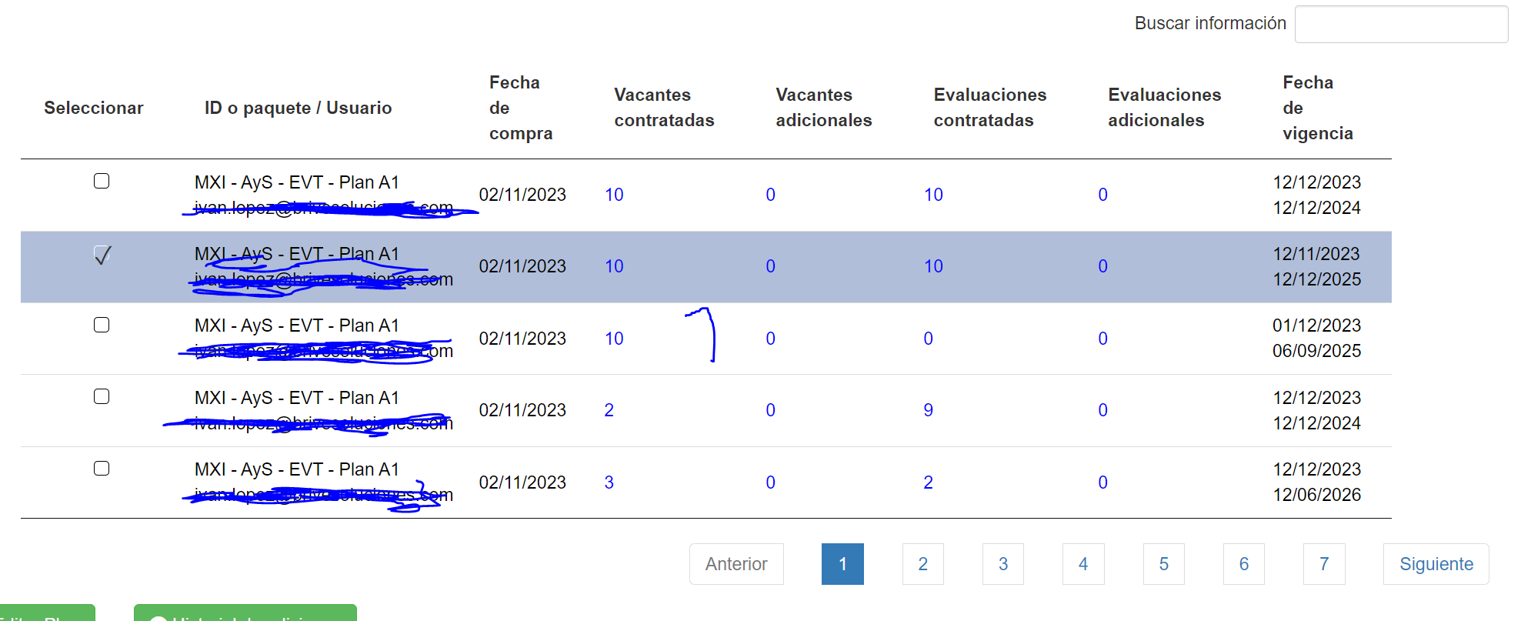1521x621 pixels.
Task: Navigate to page 6
Action: (1244, 564)
